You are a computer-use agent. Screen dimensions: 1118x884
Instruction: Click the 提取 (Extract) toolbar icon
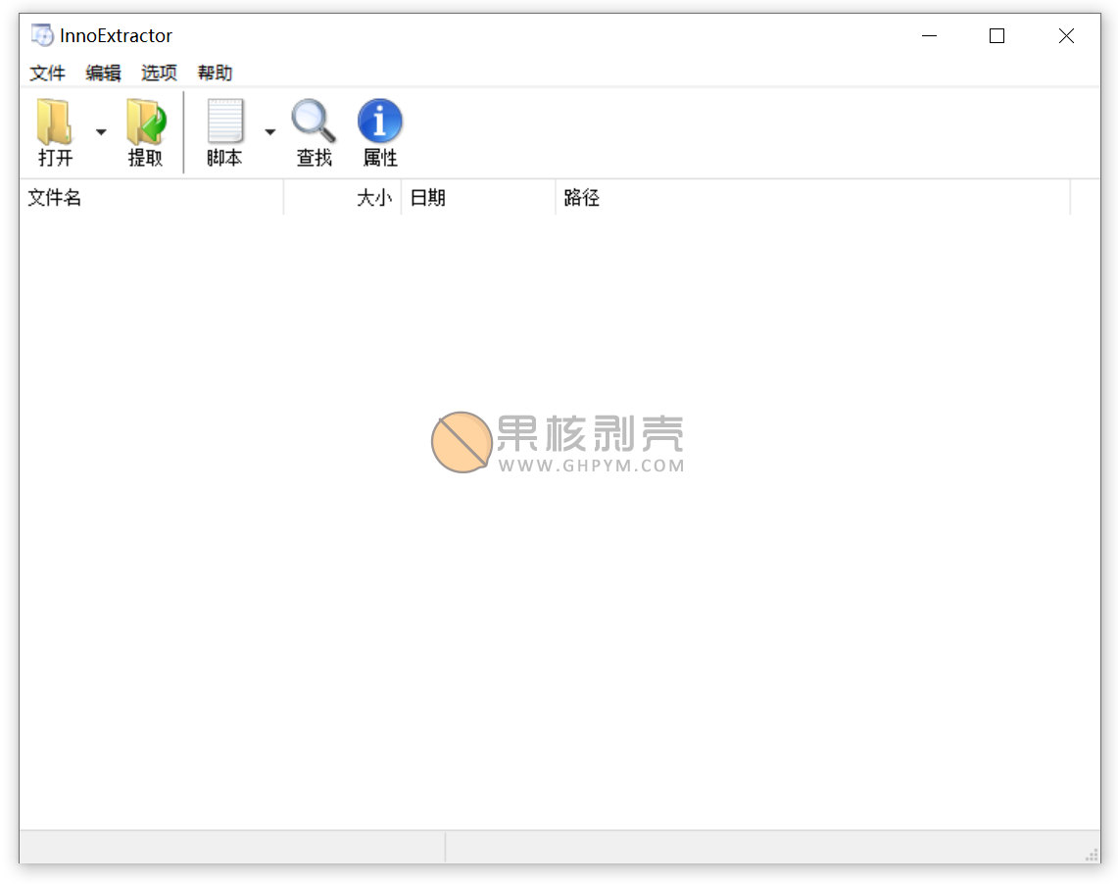pos(145,122)
